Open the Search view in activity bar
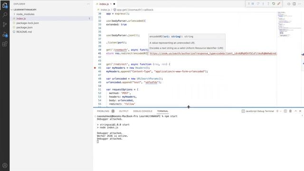Screen dimensions: 304x171 tap(5, 15)
